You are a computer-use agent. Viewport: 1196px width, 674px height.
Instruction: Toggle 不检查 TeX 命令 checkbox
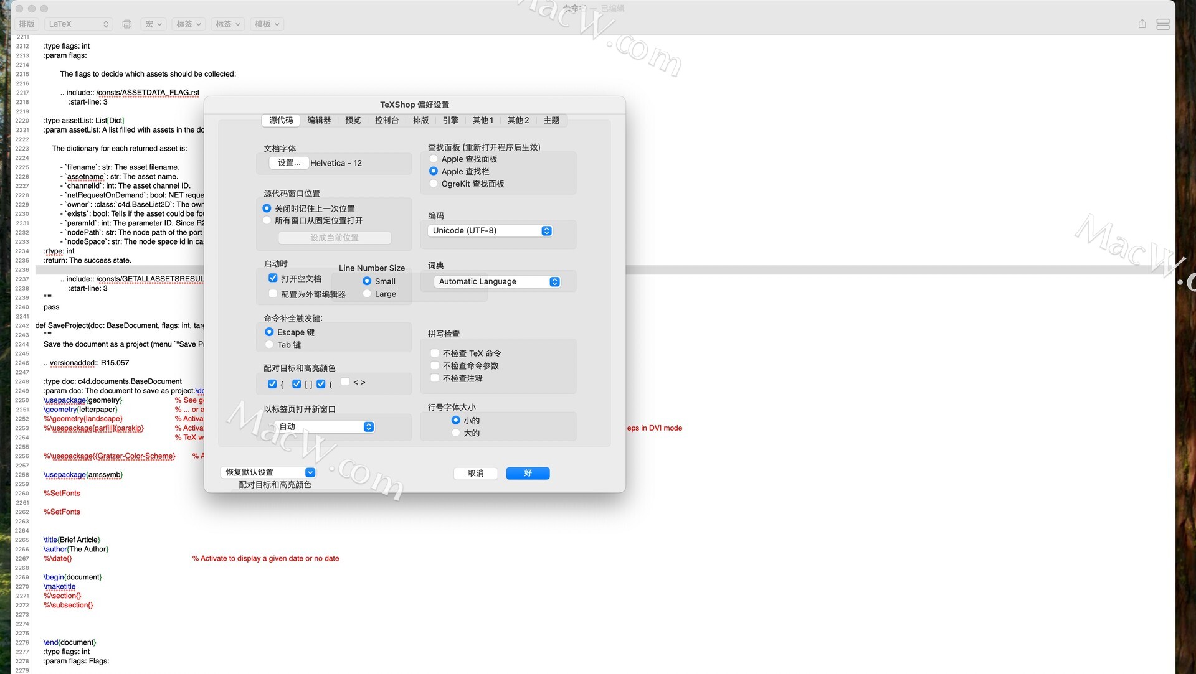tap(435, 353)
